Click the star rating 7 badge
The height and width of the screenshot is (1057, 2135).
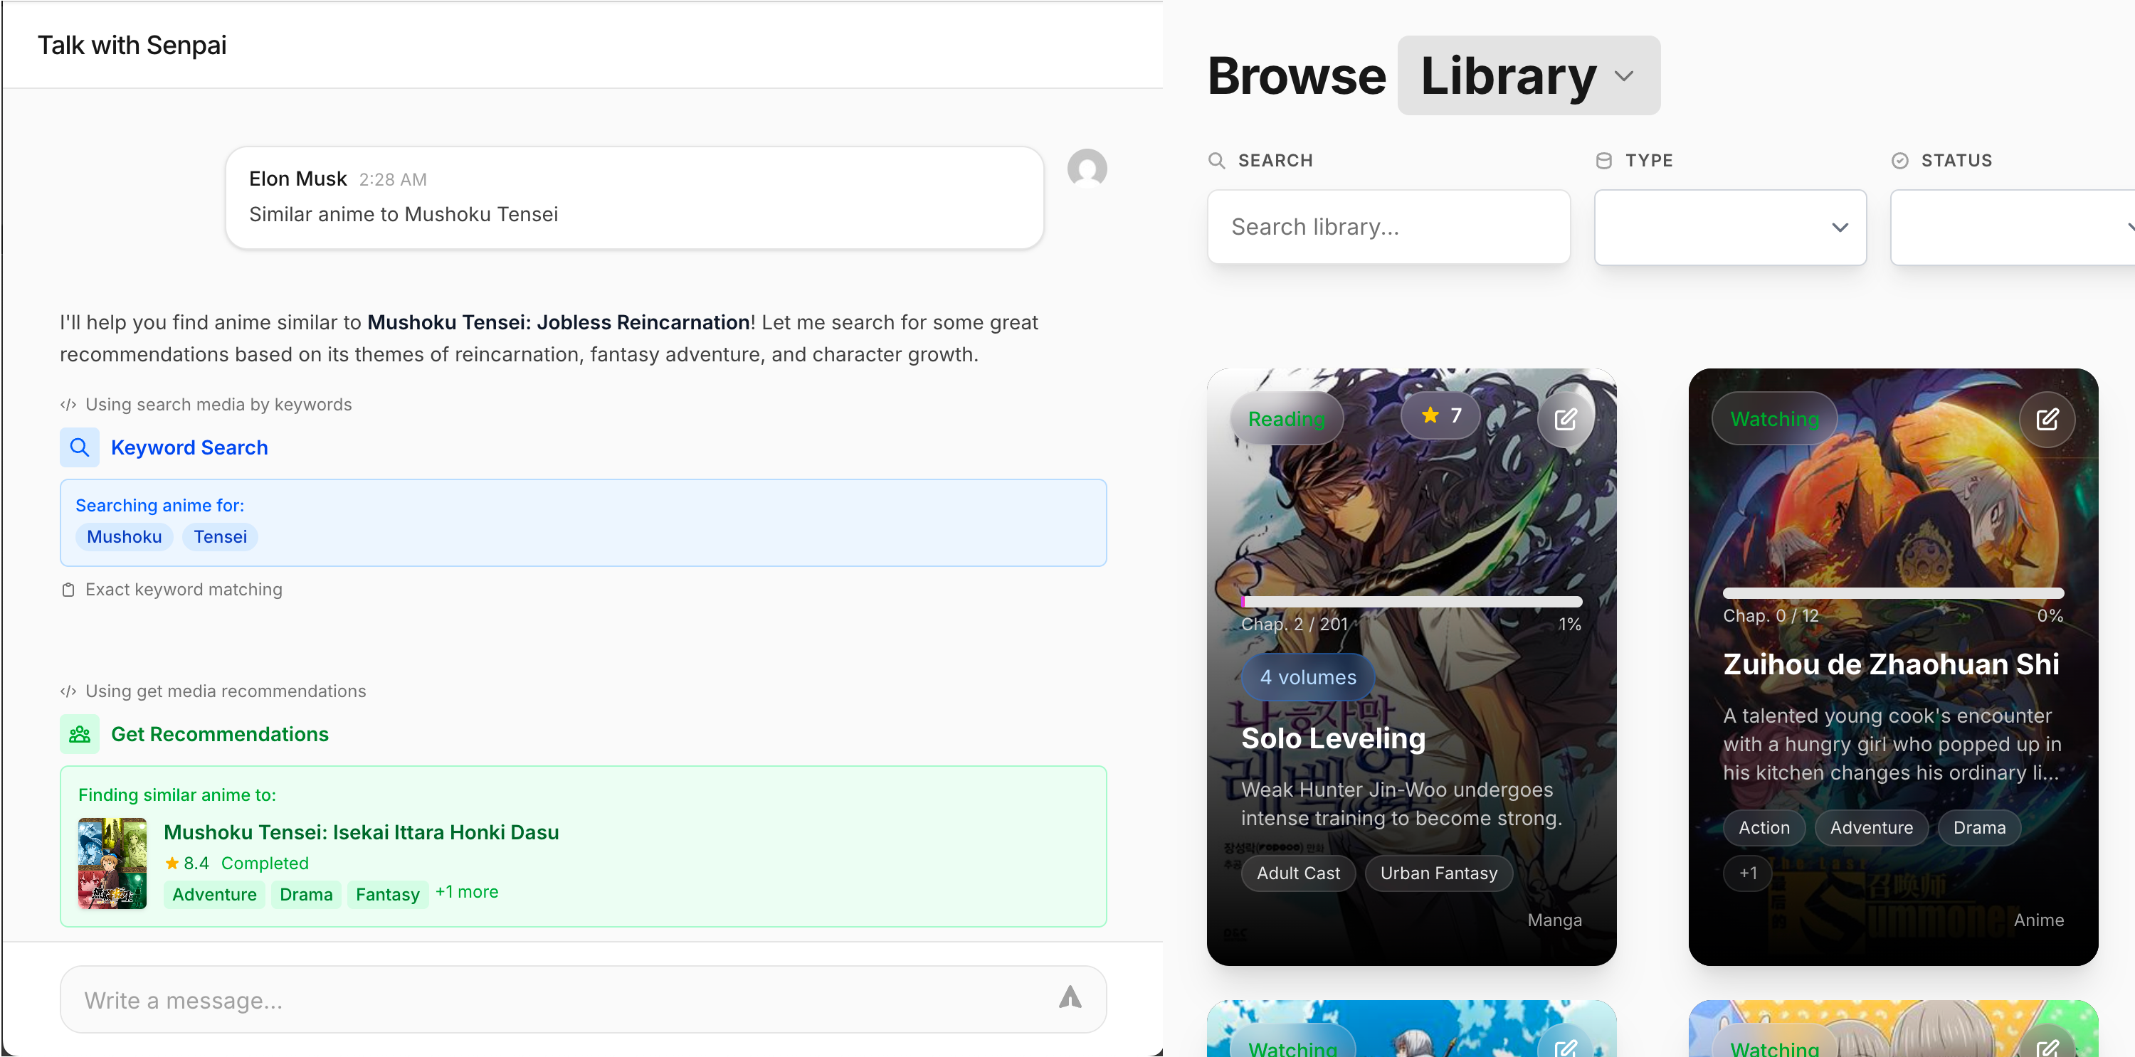pyautogui.click(x=1440, y=416)
